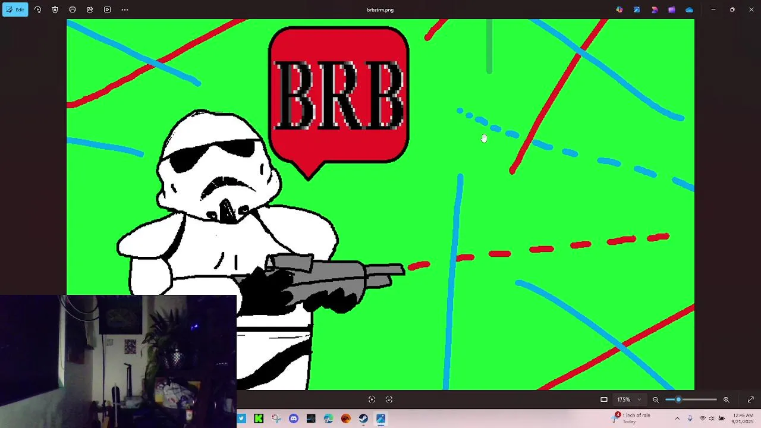Open the 12:46 AM clock and date

pos(743,418)
